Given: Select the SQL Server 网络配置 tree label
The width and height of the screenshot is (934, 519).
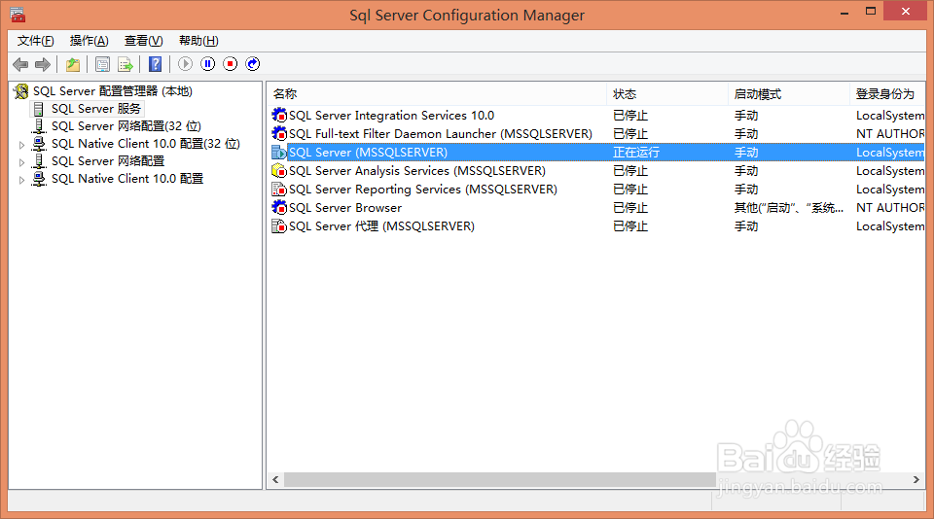Looking at the screenshot, I should (x=108, y=160).
